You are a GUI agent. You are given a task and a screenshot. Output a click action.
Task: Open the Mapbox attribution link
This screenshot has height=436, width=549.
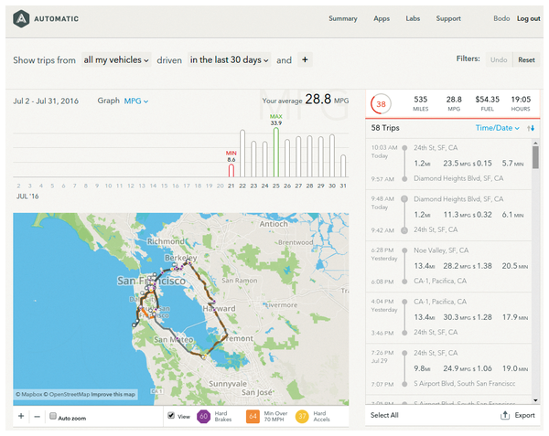coord(29,394)
